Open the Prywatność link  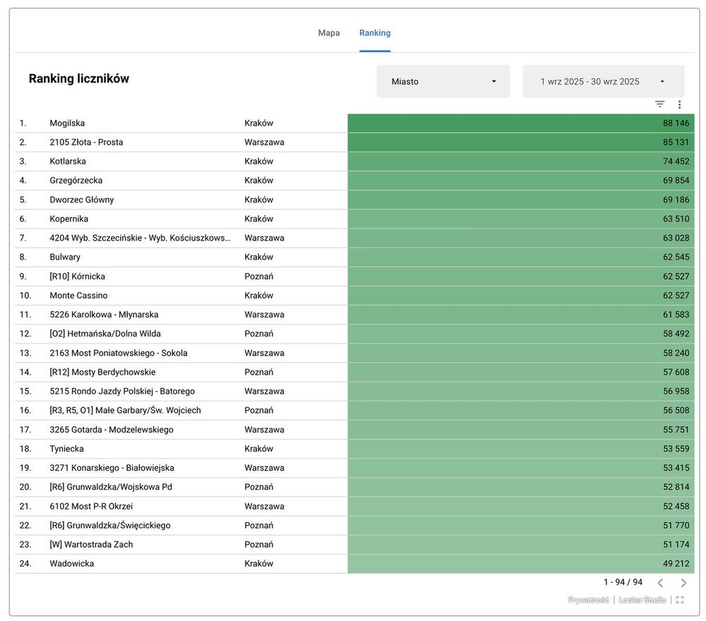click(x=588, y=600)
